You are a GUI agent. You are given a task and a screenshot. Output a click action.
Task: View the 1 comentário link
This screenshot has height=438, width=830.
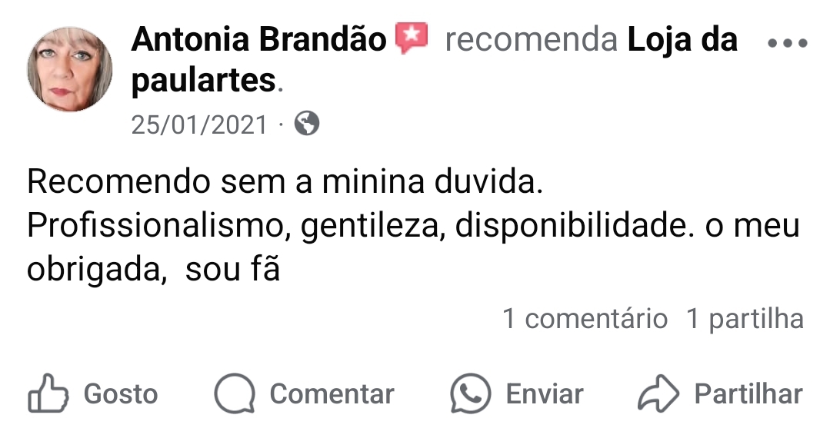pos(585,318)
